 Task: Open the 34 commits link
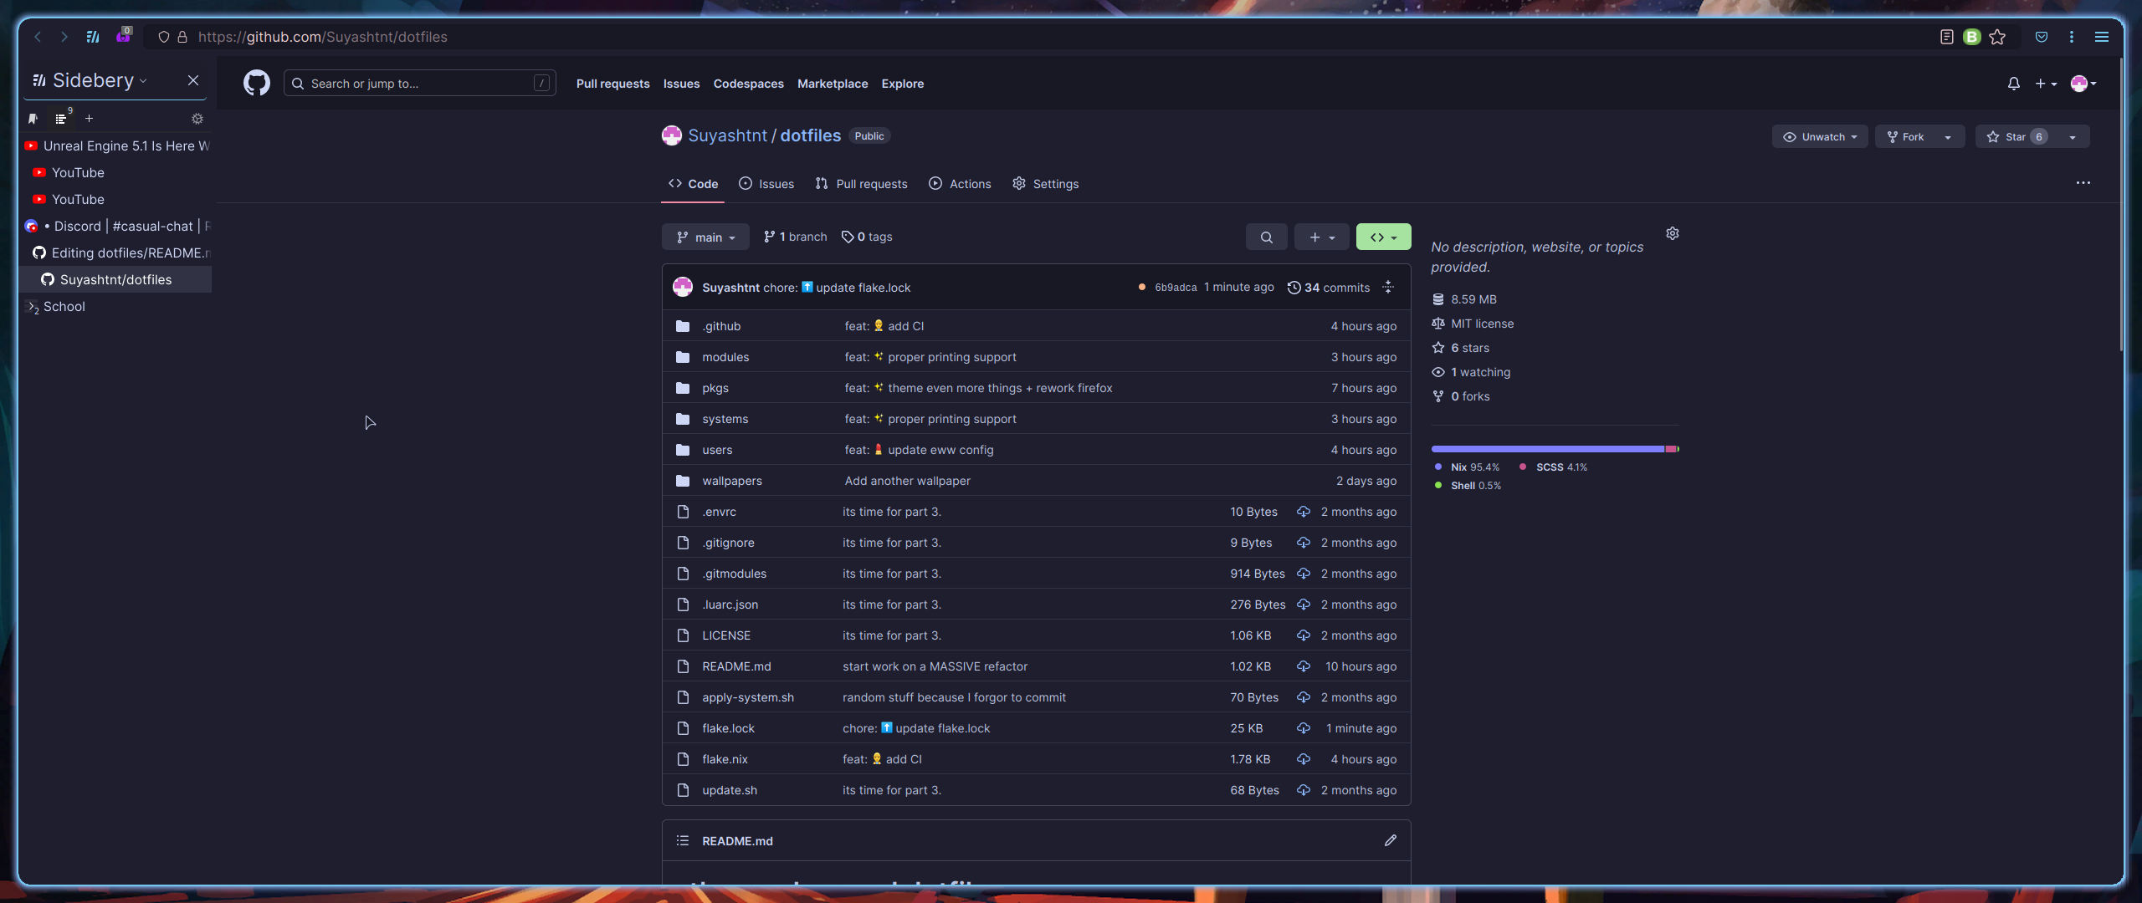(1329, 287)
